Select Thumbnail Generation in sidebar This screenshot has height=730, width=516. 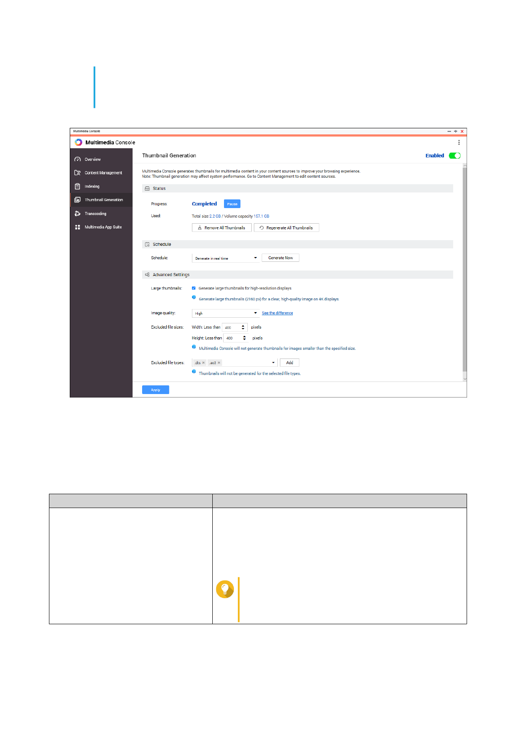tap(104, 200)
